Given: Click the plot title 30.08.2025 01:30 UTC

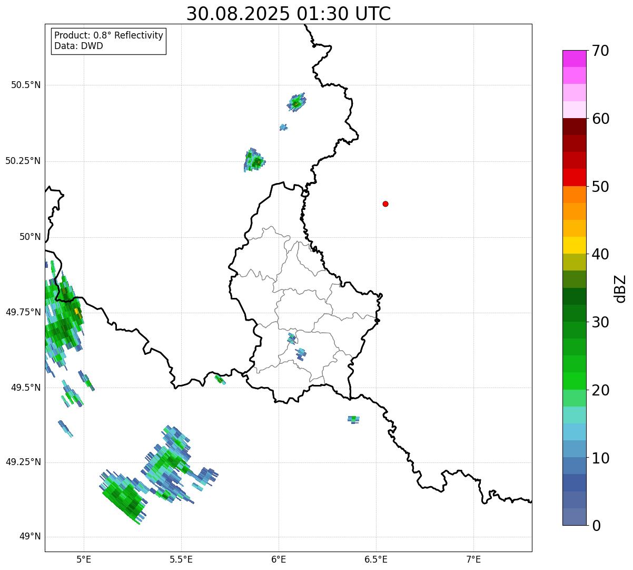Looking at the screenshot, I should [x=289, y=14].
